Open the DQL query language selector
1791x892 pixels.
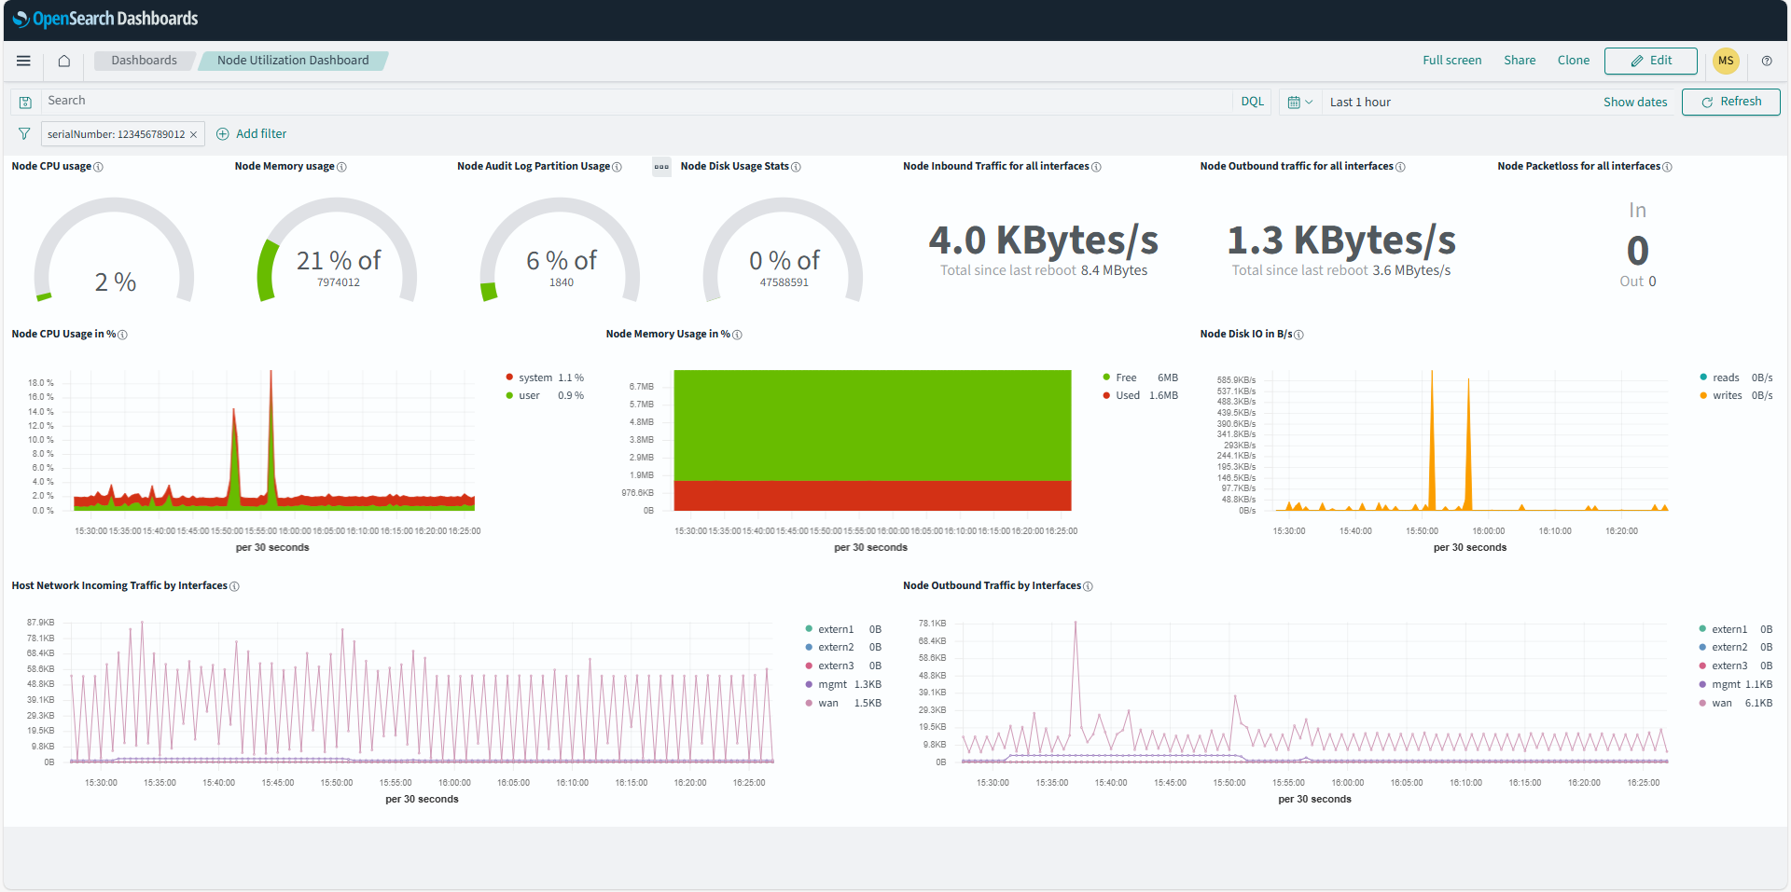(1252, 101)
